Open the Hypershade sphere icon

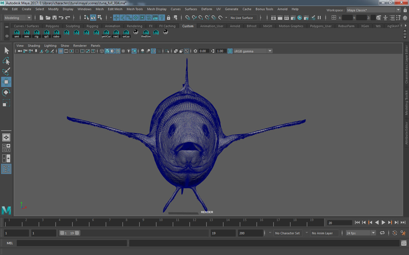click(300, 18)
